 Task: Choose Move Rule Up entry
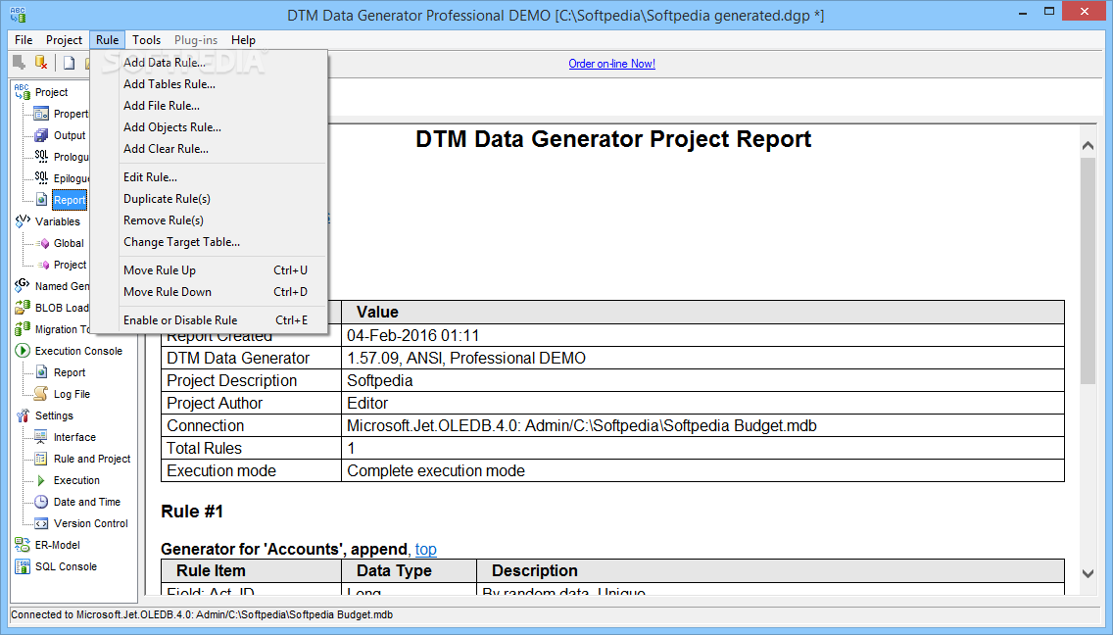point(209,269)
